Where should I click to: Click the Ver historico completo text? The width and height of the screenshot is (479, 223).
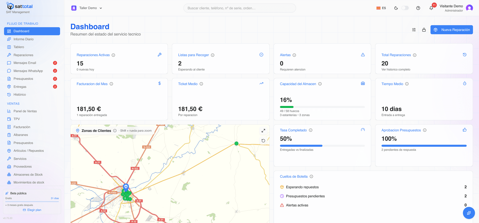pyautogui.click(x=396, y=69)
